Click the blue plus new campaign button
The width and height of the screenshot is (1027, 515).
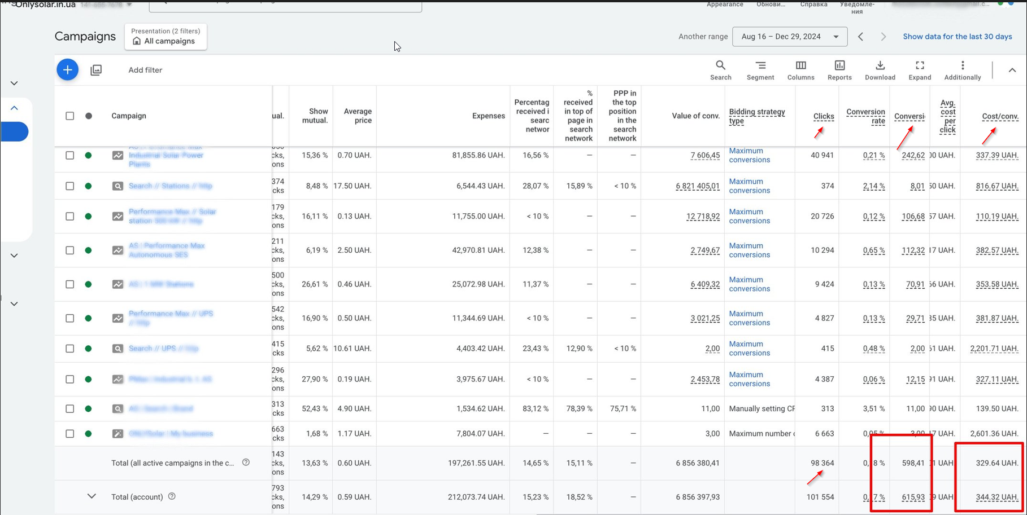(67, 70)
